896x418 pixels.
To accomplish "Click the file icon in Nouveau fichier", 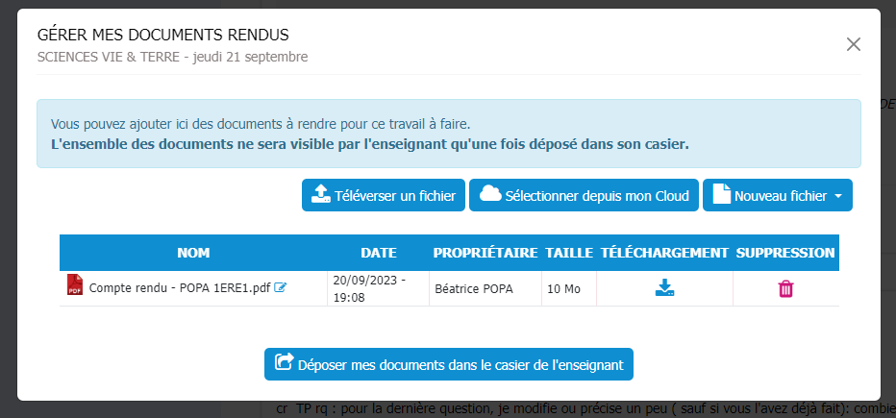I will tap(721, 195).
